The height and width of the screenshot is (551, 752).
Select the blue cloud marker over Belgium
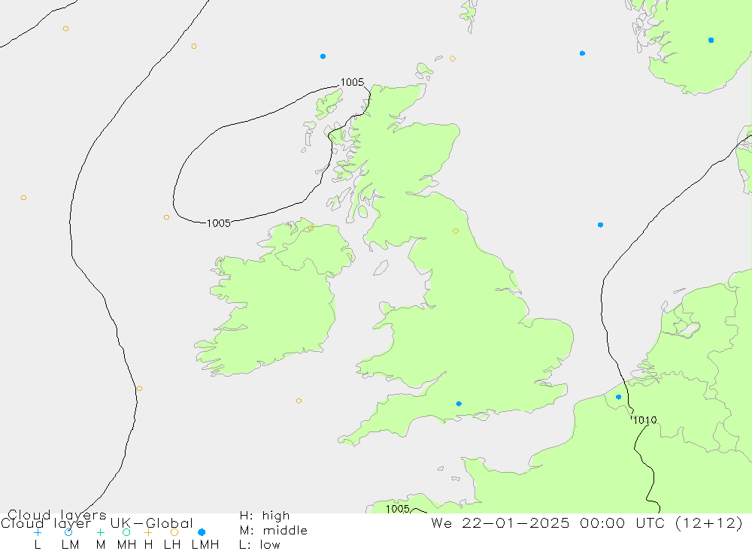(618, 397)
